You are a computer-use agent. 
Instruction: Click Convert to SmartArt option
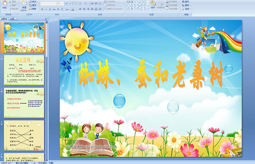point(114,9)
